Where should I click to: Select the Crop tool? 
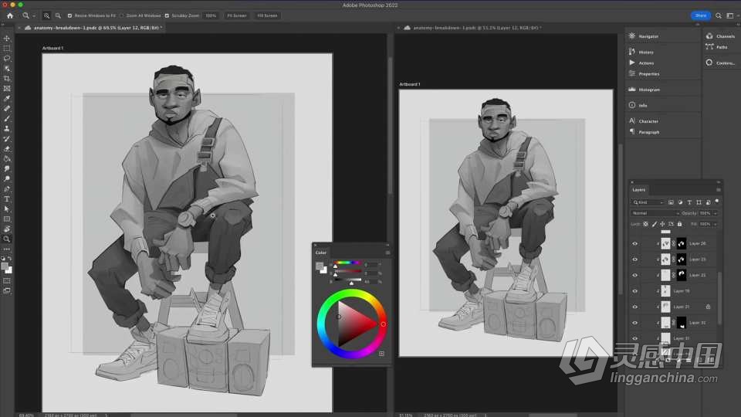pos(7,79)
